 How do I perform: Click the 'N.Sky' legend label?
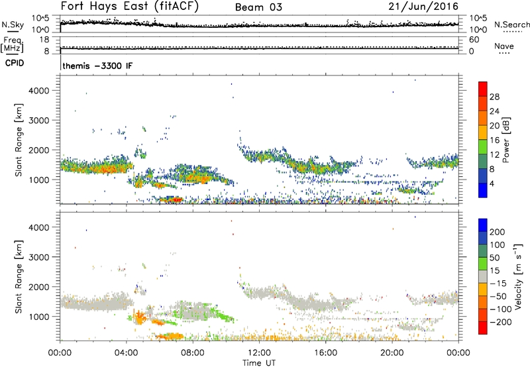[x=13, y=25]
